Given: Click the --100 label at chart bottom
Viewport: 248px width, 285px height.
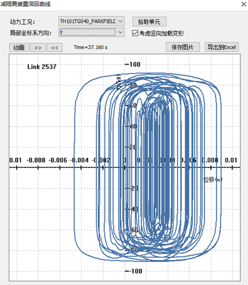Looking at the screenshot, I should tap(134, 271).
